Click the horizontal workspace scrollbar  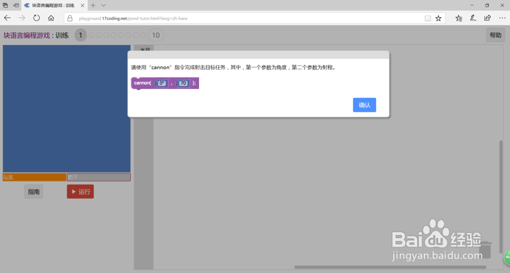click(390, 267)
